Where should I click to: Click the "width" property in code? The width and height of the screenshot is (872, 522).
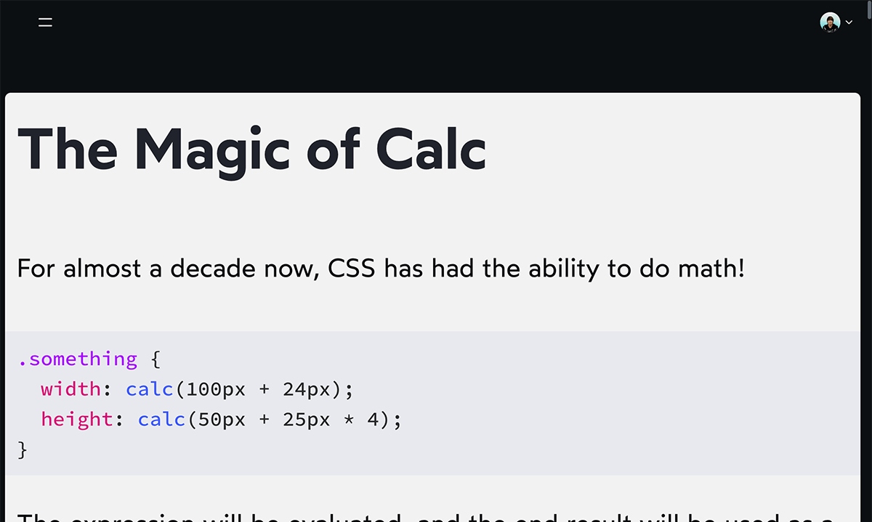pos(70,389)
